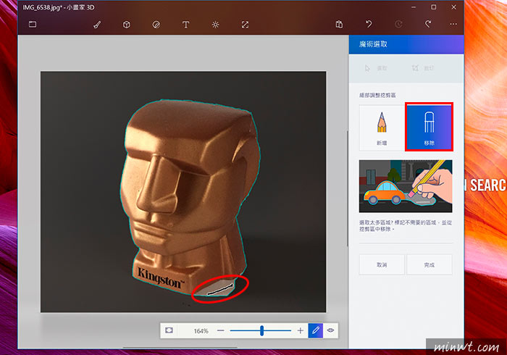This screenshot has width=507, height=355.
Task: Select the Brushes tool
Action: (97, 25)
